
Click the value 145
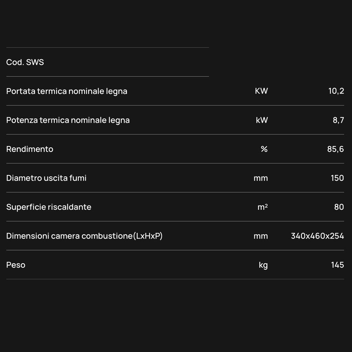pyautogui.click(x=338, y=265)
